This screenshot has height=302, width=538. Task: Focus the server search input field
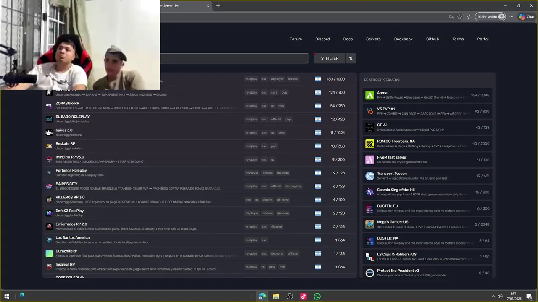234,58
